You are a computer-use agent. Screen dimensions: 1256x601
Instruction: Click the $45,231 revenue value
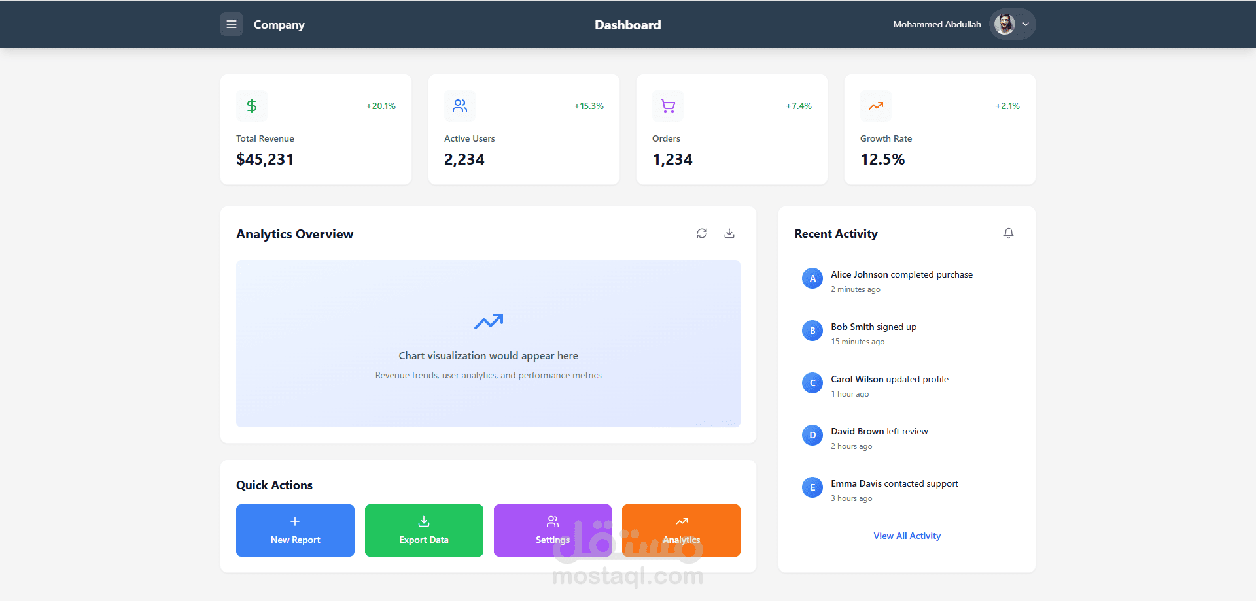click(265, 159)
